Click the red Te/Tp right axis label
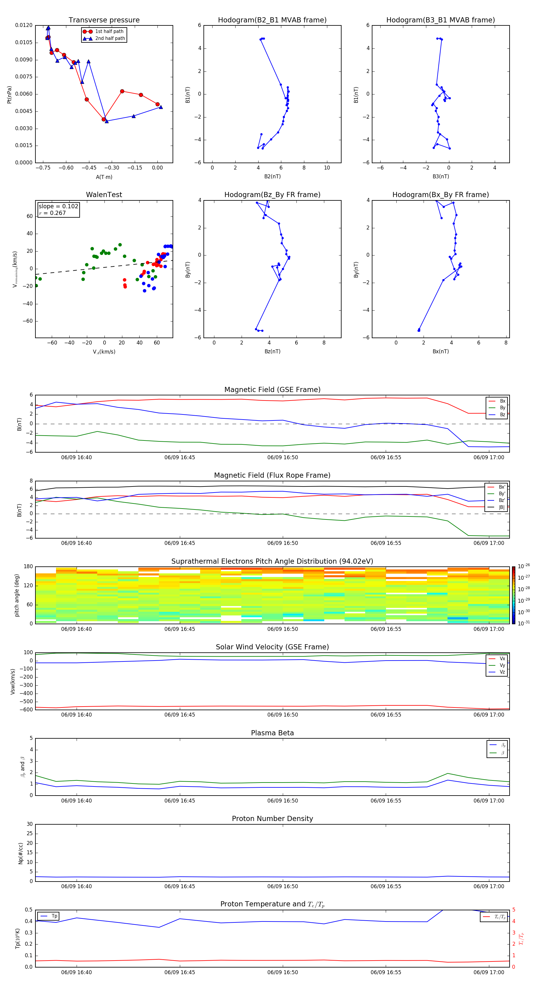This screenshot has height=999, width=545. pyautogui.click(x=521, y=938)
